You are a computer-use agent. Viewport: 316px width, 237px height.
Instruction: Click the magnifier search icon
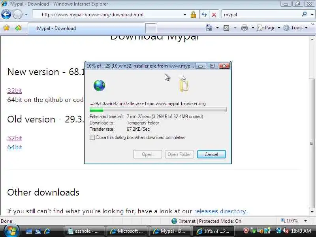[x=304, y=14]
